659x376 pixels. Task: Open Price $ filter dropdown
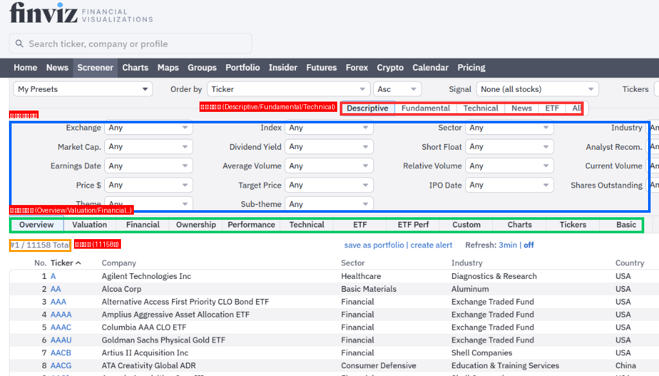[x=149, y=184]
